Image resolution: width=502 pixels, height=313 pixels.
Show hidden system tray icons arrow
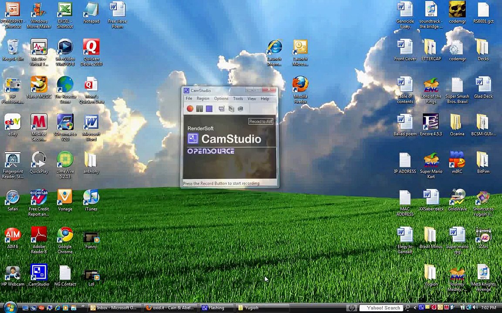tap(415, 308)
